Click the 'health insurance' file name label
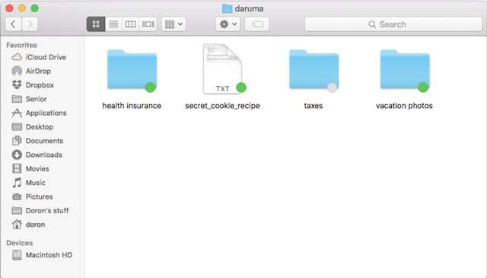487x278 pixels. [x=132, y=106]
